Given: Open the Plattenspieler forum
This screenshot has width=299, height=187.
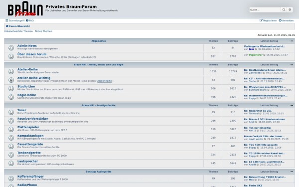Looking at the screenshot, I should [28, 127].
